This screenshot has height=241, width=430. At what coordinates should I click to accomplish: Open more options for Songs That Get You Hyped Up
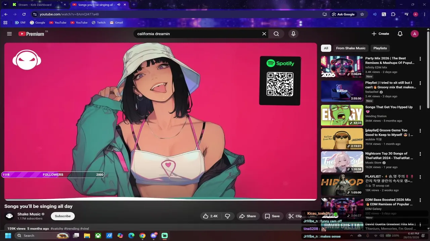[420, 107]
